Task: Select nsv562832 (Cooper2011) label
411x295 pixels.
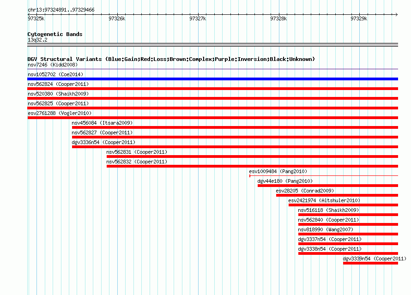Action: 137,162
